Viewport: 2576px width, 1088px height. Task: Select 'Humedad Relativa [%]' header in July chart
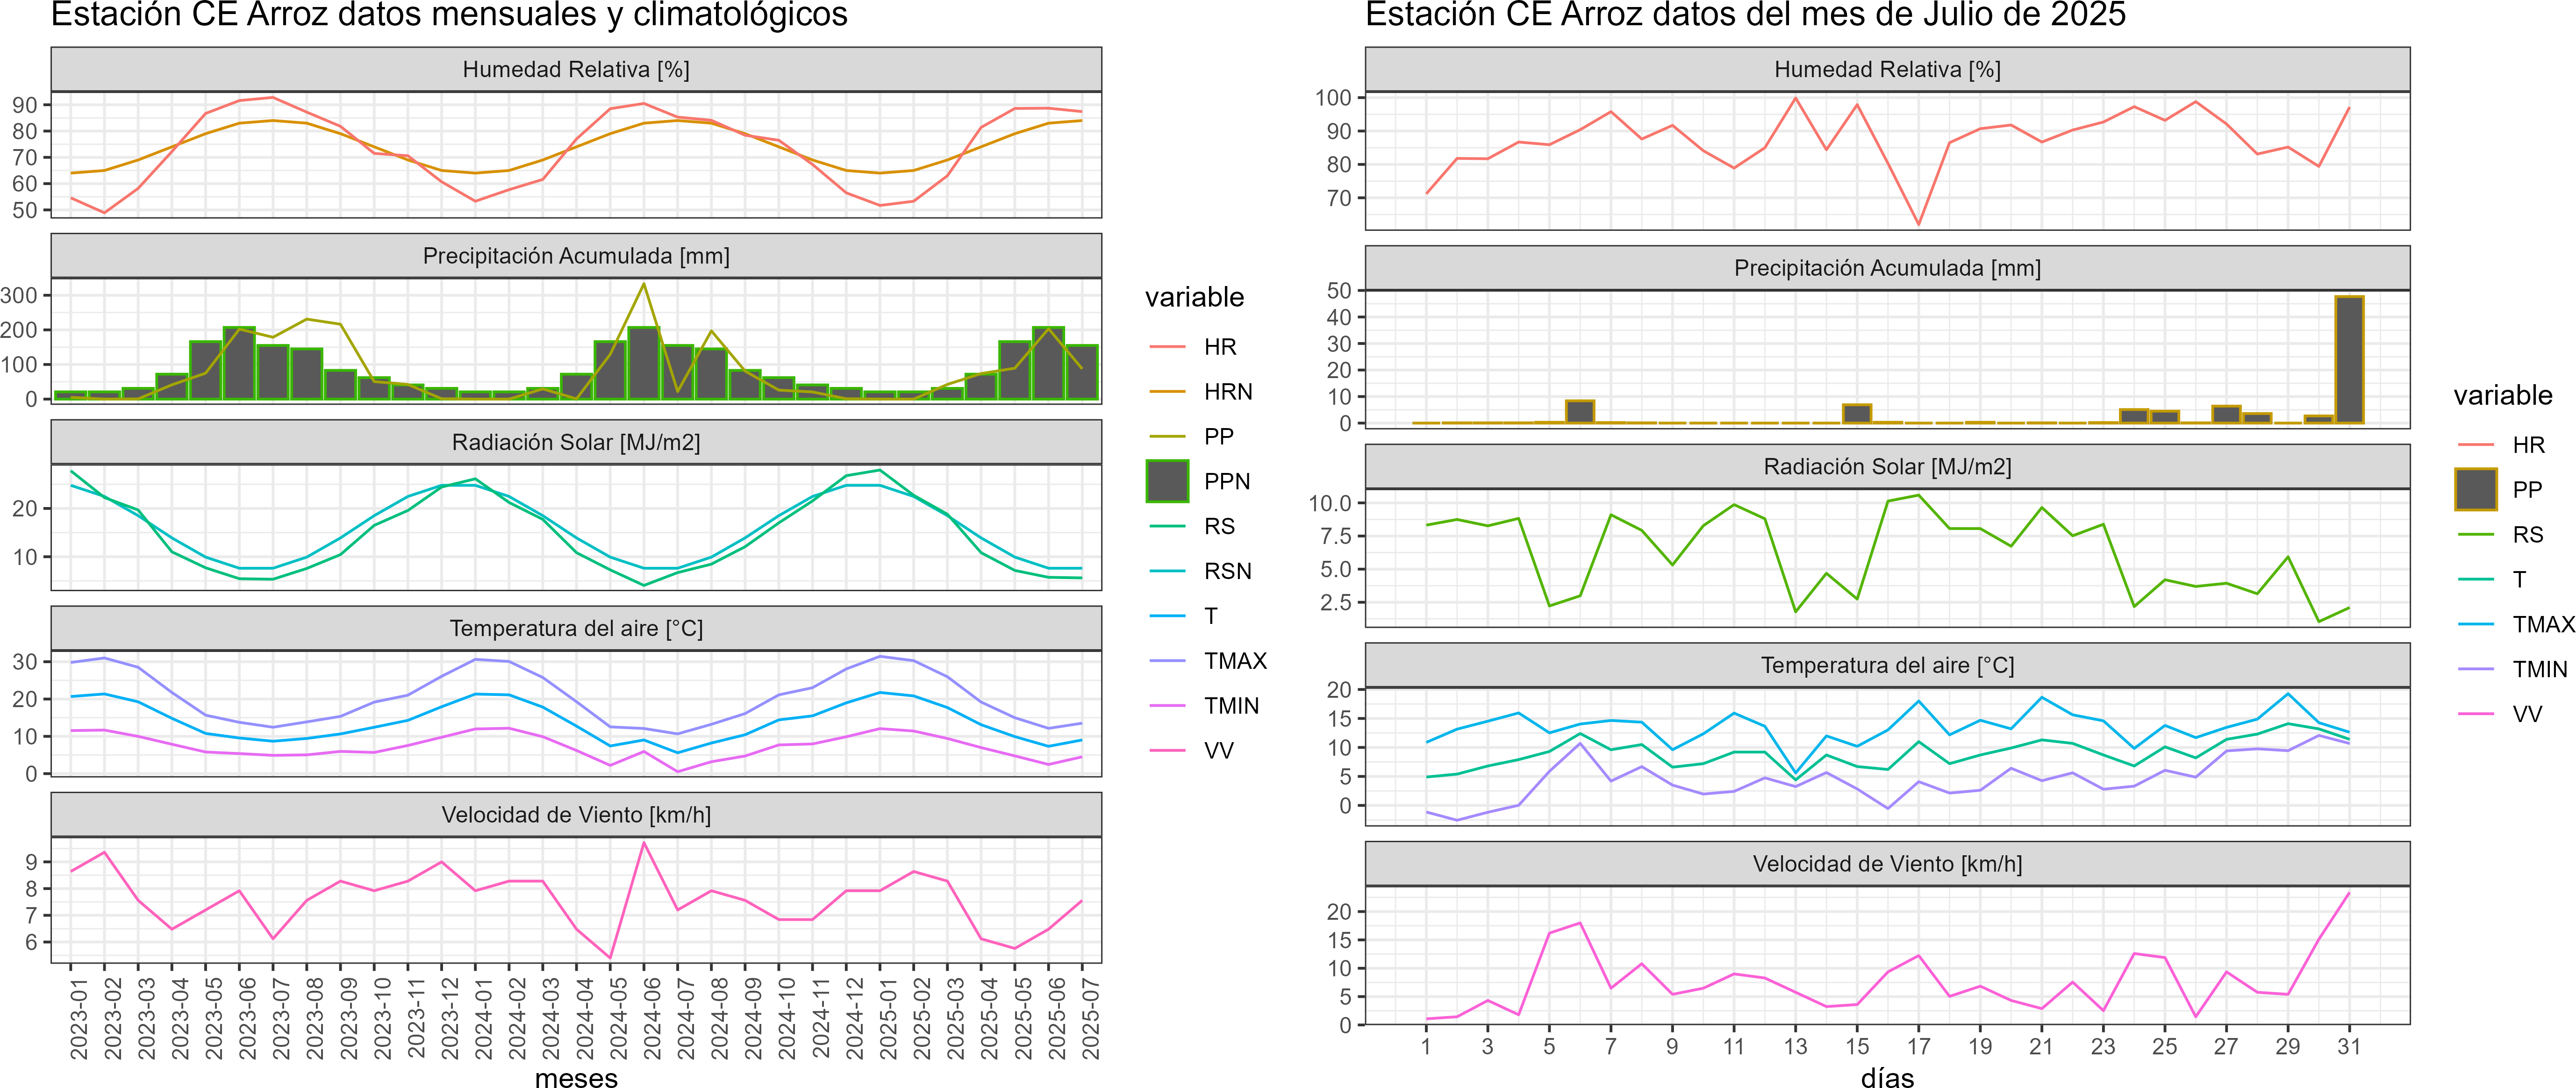(1887, 69)
